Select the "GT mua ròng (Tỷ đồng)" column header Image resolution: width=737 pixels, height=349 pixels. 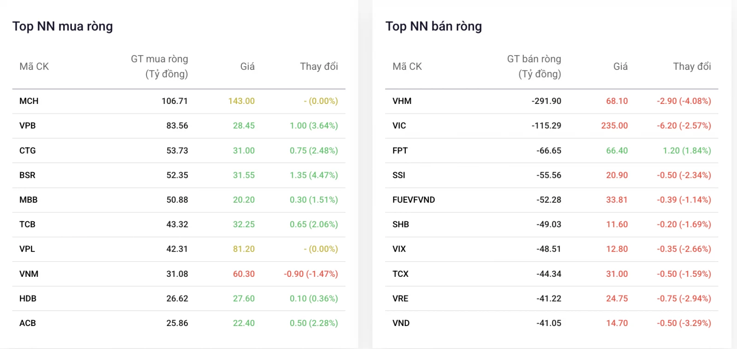[x=159, y=66]
